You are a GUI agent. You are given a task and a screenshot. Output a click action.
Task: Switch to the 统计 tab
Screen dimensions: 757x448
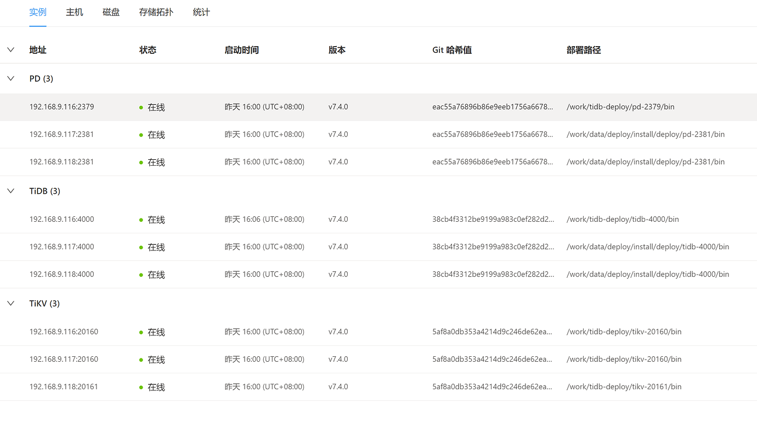(201, 12)
